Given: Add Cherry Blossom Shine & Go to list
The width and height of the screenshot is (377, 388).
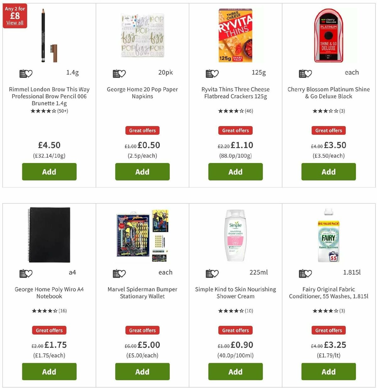Looking at the screenshot, I should point(303,73).
